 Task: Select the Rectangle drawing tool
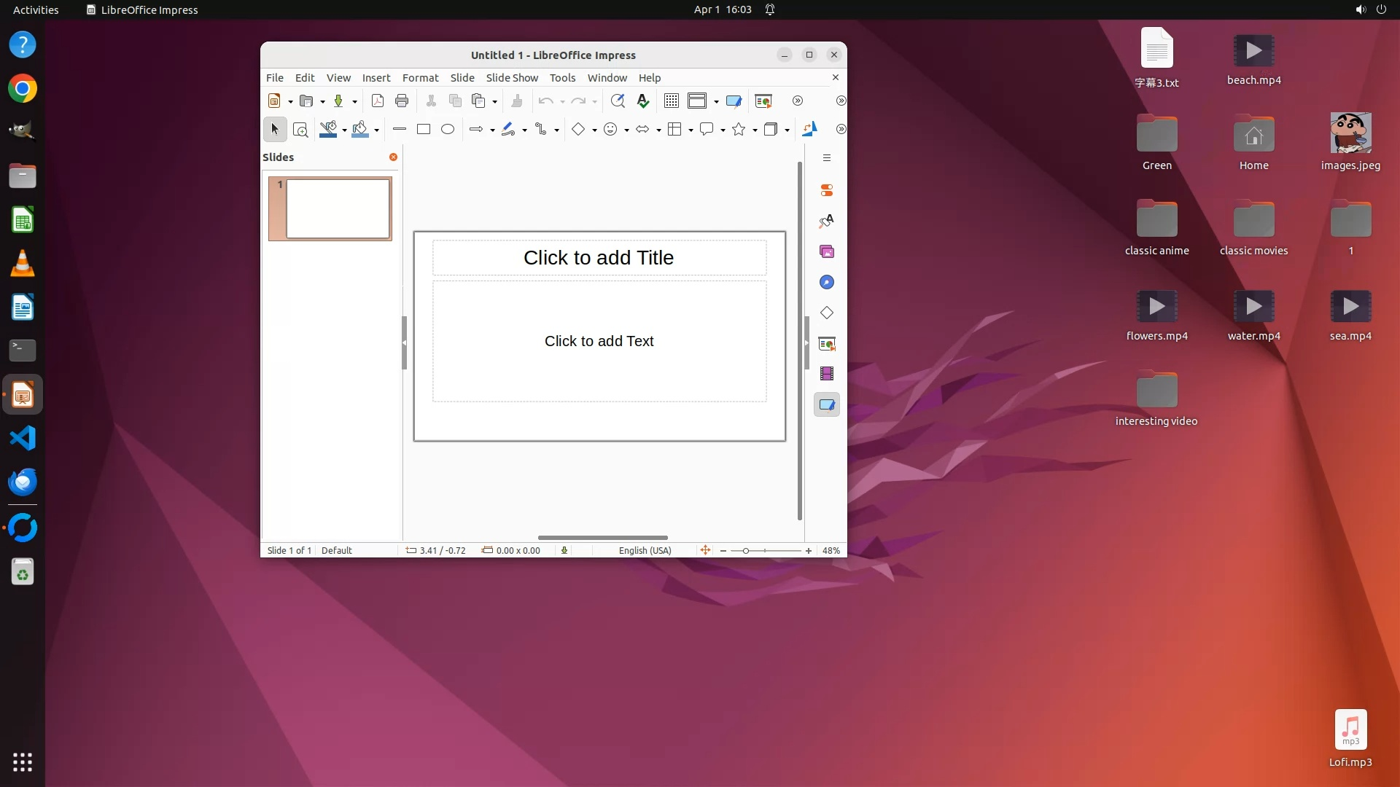coord(423,130)
